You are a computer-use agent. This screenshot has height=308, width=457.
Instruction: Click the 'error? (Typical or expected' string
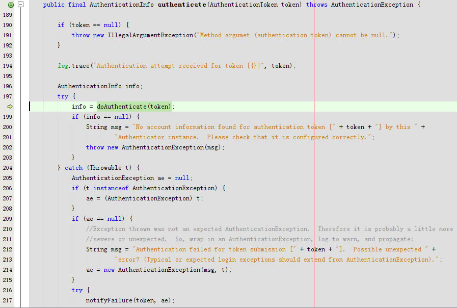click(277, 260)
